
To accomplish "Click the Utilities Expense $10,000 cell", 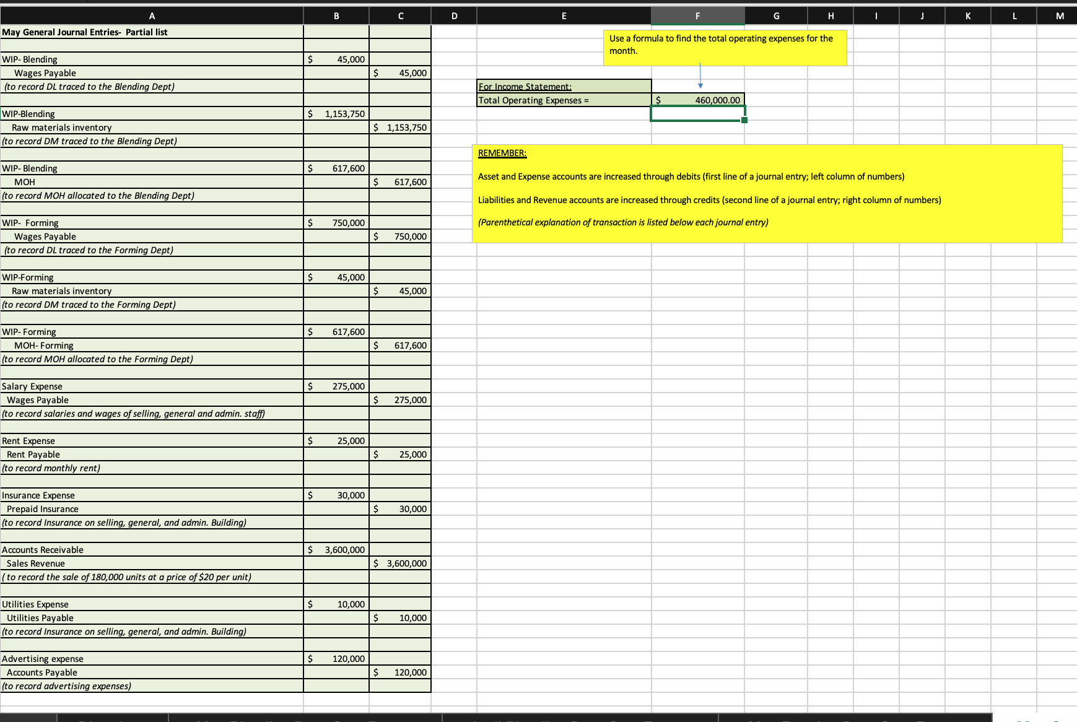I will tap(338, 604).
